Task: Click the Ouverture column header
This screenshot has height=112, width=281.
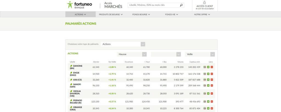Action: [129, 62]
